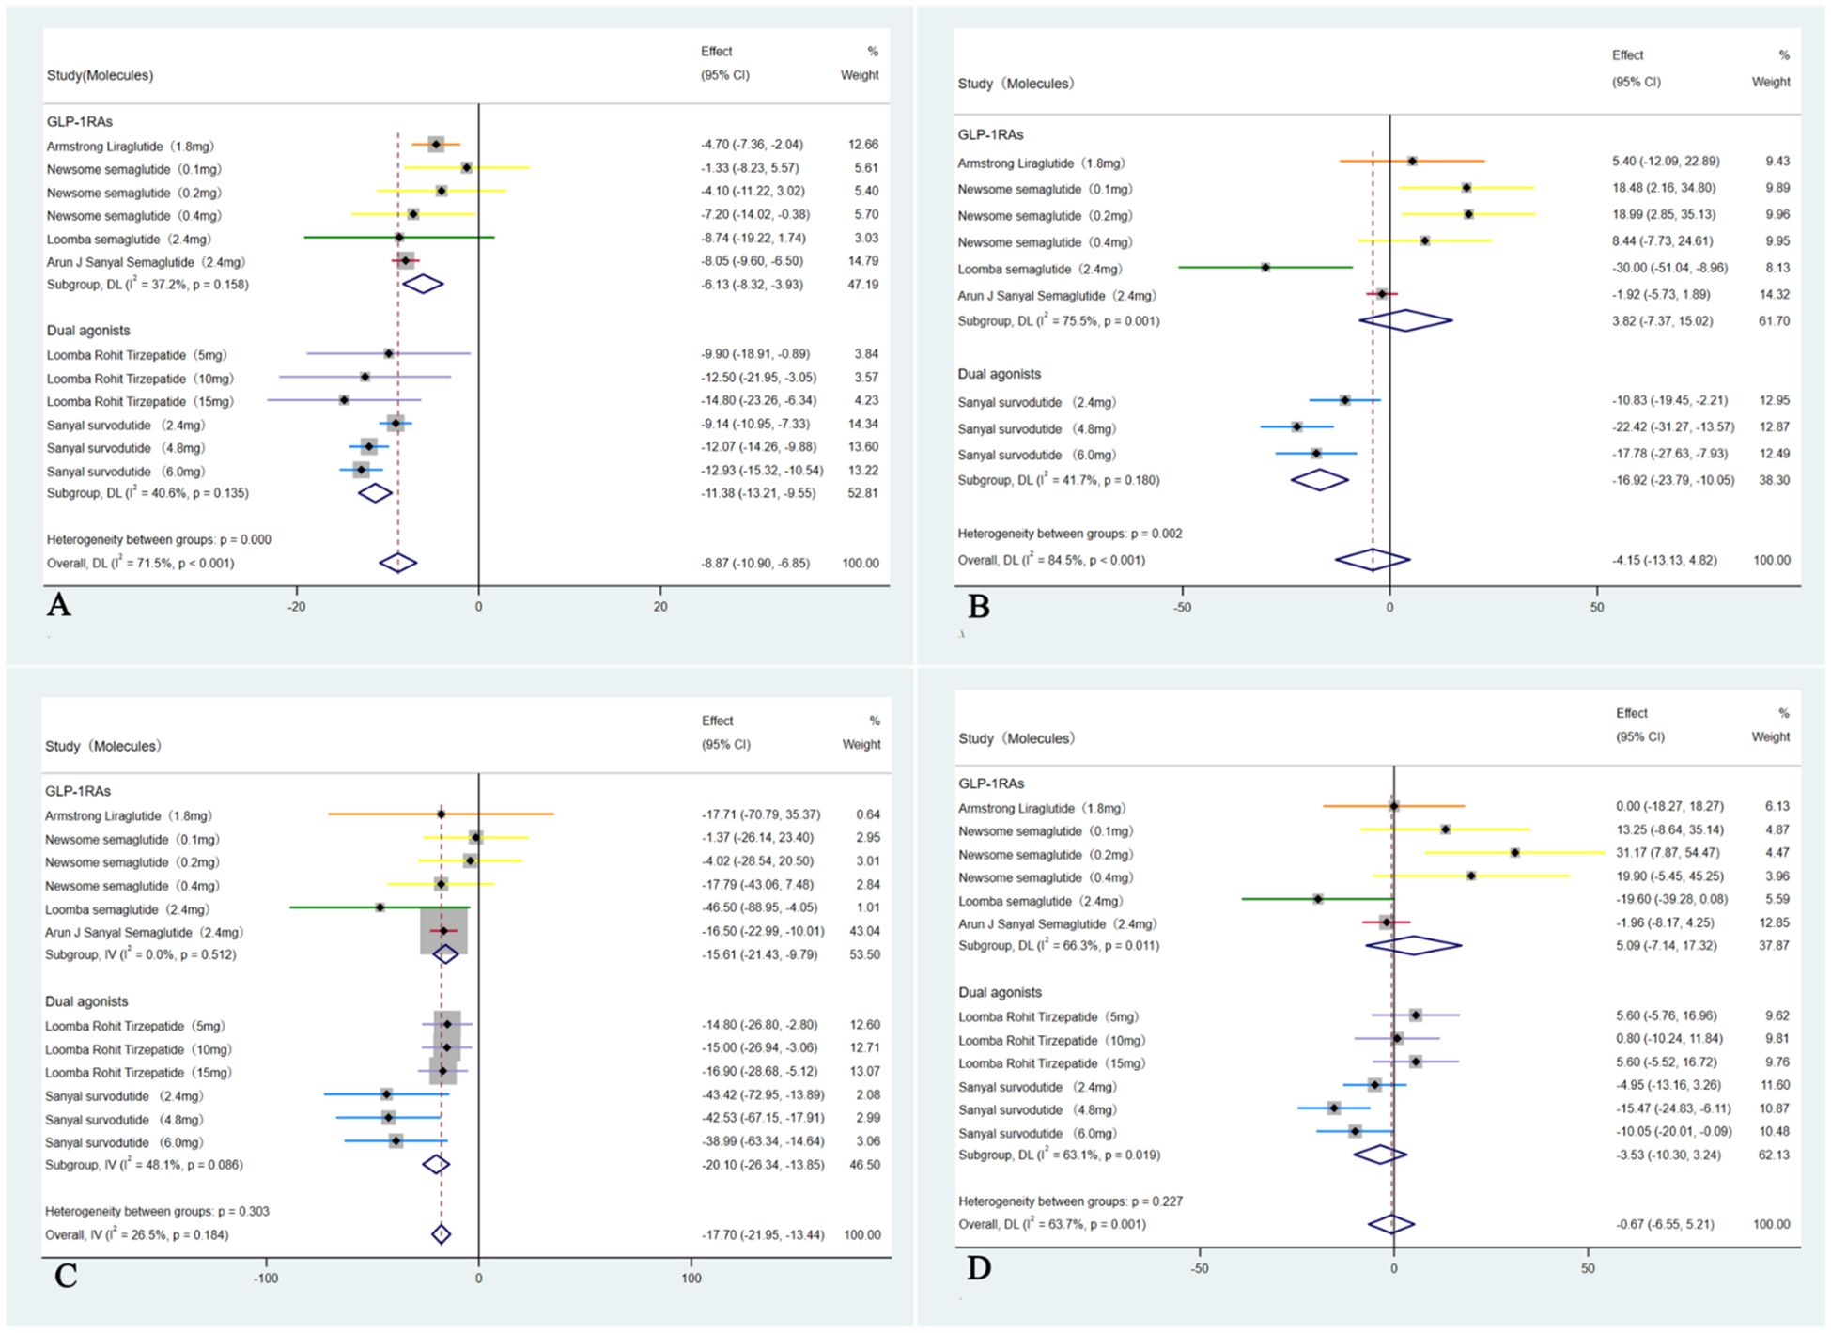This screenshot has width=1831, height=1333.
Task: Select panel label B
Action: click(x=978, y=607)
